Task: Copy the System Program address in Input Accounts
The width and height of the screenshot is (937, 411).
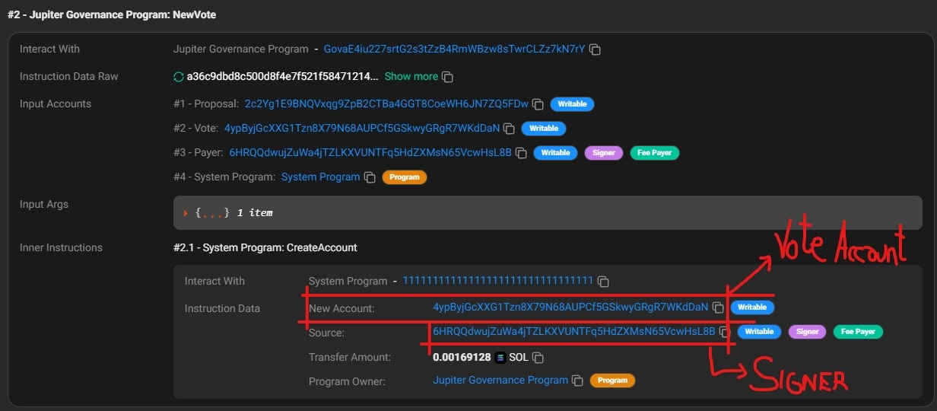Action: point(370,177)
